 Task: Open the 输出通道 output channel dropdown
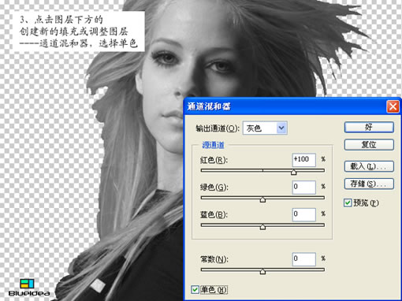click(265, 128)
